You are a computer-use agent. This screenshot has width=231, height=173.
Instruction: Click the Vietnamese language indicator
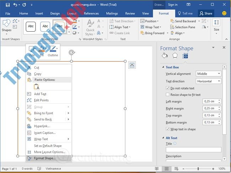click(x=53, y=169)
